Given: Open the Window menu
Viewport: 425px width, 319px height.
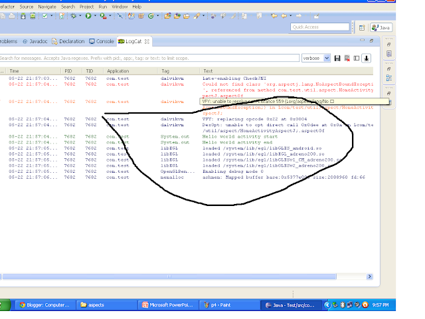Looking at the screenshot, I should tap(120, 7).
